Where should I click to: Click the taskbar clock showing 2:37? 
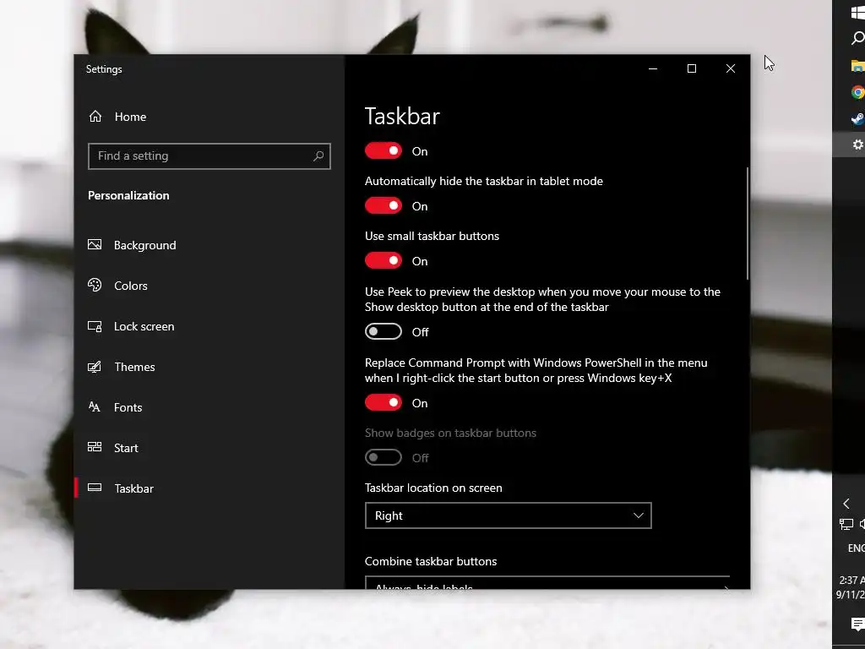pos(851,587)
